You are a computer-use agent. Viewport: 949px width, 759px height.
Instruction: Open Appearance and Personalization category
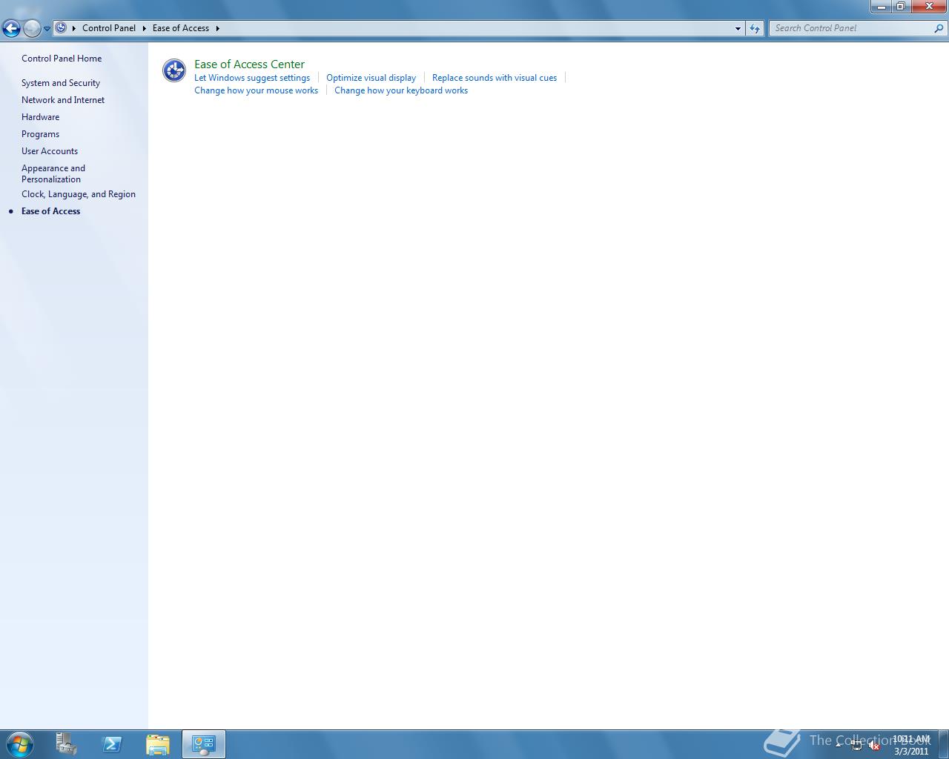pos(53,173)
